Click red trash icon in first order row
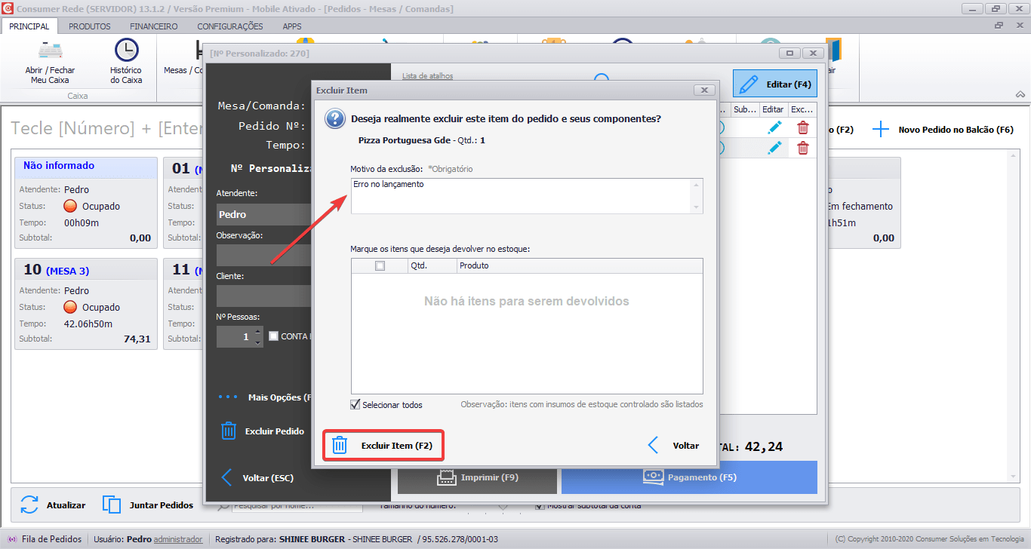This screenshot has width=1031, height=549. (803, 128)
